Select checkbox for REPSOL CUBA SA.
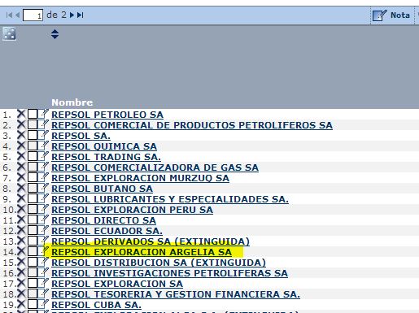Screen dimensions: 419x313 (x=33, y=304)
